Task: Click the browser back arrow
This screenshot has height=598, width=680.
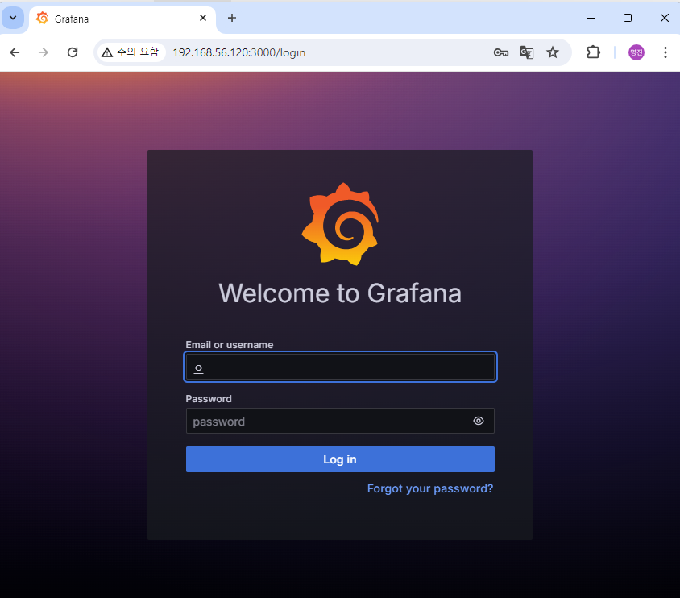Action: tap(15, 52)
